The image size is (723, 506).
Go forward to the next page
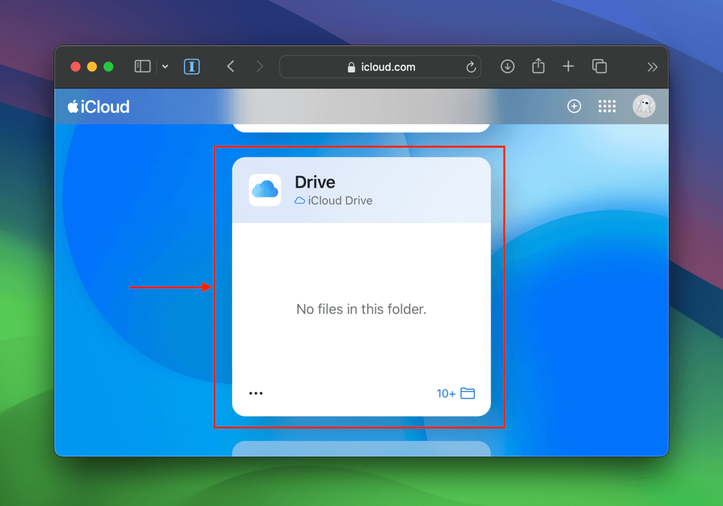coord(260,66)
